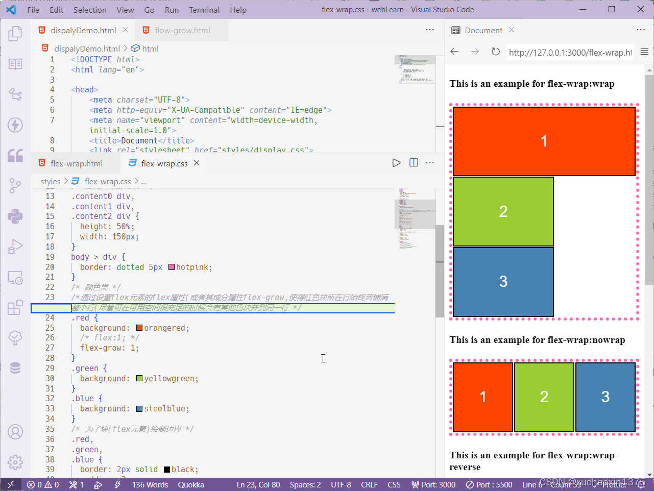Open the File menu

(33, 10)
